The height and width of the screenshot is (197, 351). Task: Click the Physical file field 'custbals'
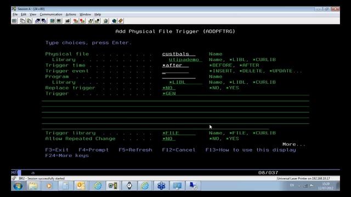tap(179, 54)
